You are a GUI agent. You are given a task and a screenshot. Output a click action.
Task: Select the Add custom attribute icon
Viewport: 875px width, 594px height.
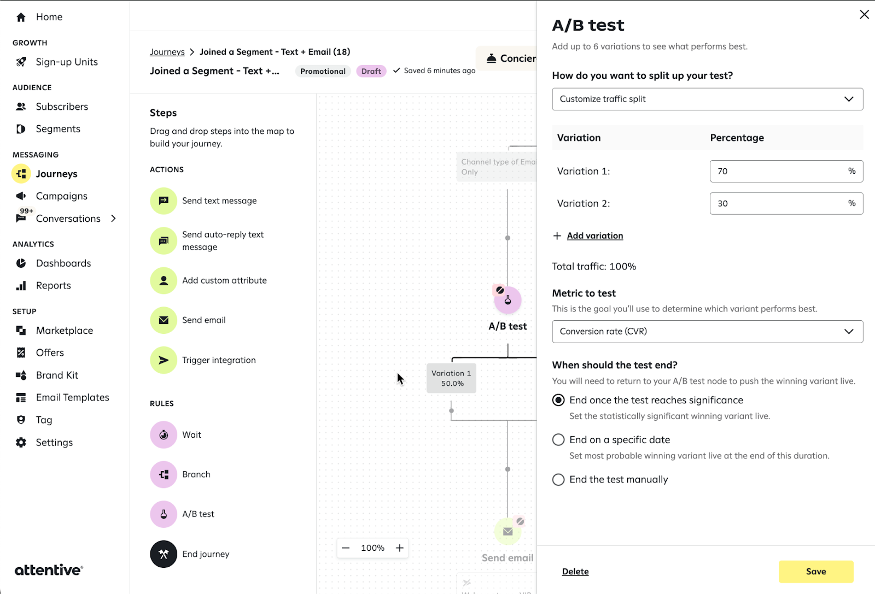tap(164, 281)
